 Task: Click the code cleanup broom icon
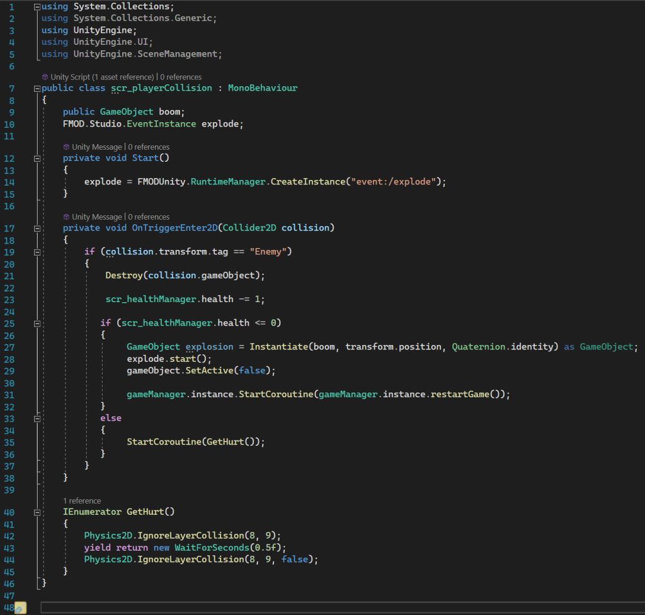(x=20, y=608)
